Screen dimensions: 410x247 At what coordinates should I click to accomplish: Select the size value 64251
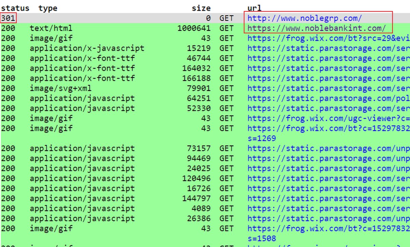pyautogui.click(x=199, y=98)
